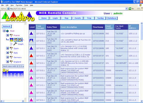
Task: Click the URL address input field
Action: pos(67,9)
